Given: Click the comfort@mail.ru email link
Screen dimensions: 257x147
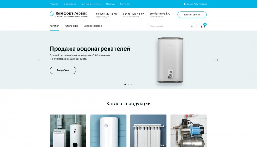Looking at the screenshot, I should point(160,14).
